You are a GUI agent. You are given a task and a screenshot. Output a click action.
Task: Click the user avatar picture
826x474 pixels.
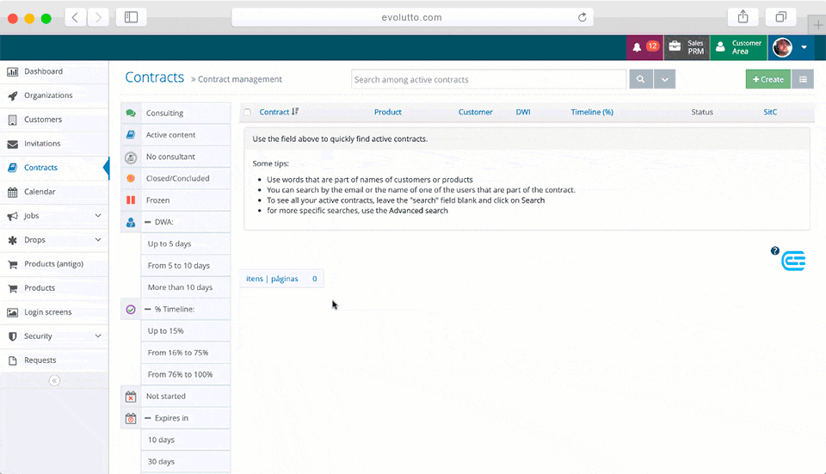781,47
